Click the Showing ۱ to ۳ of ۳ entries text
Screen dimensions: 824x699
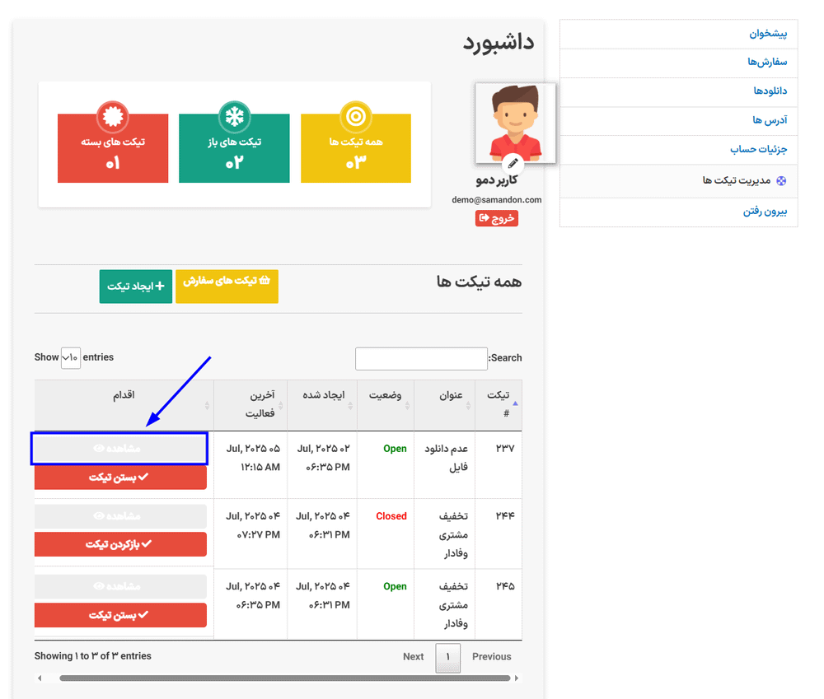tap(92, 656)
